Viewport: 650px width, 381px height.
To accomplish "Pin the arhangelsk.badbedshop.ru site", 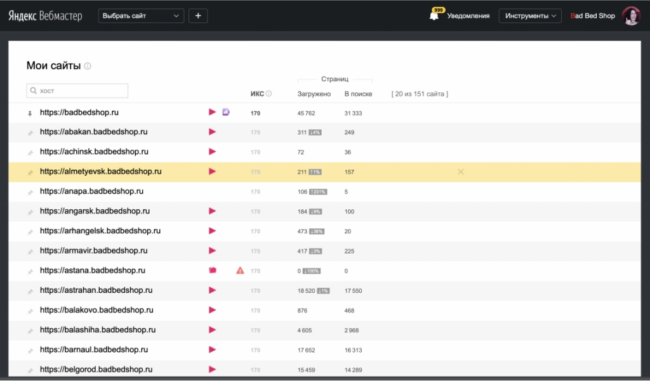I will pos(30,232).
